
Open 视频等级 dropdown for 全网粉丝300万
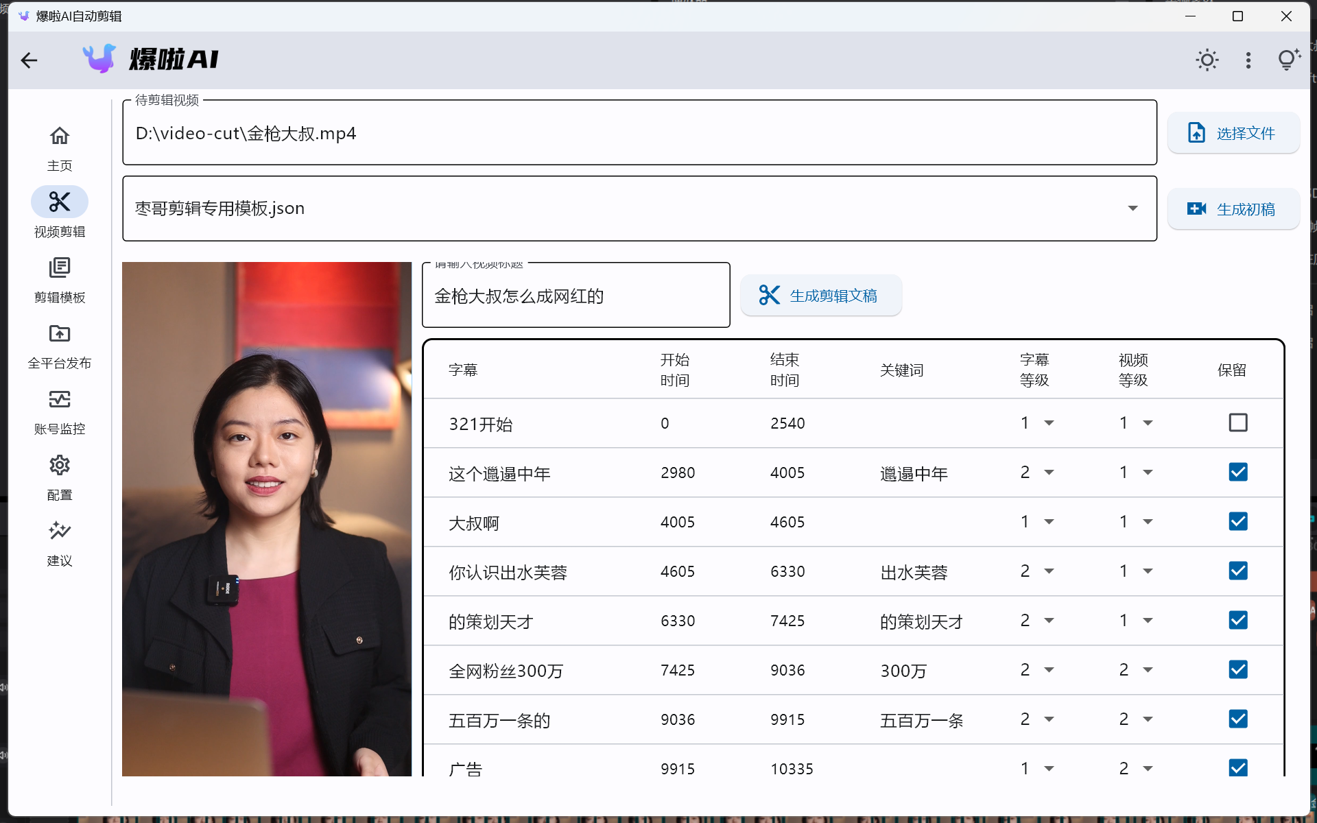click(1136, 670)
